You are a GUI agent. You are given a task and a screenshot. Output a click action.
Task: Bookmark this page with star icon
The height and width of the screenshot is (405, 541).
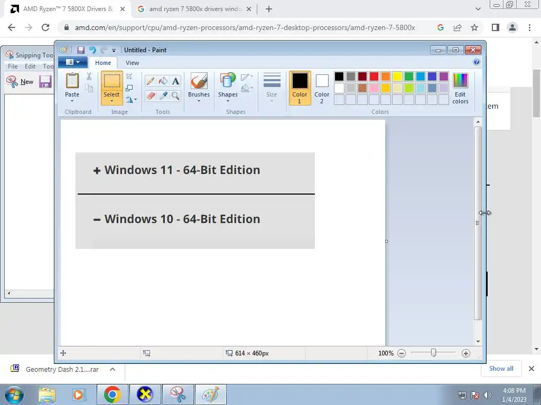474,27
